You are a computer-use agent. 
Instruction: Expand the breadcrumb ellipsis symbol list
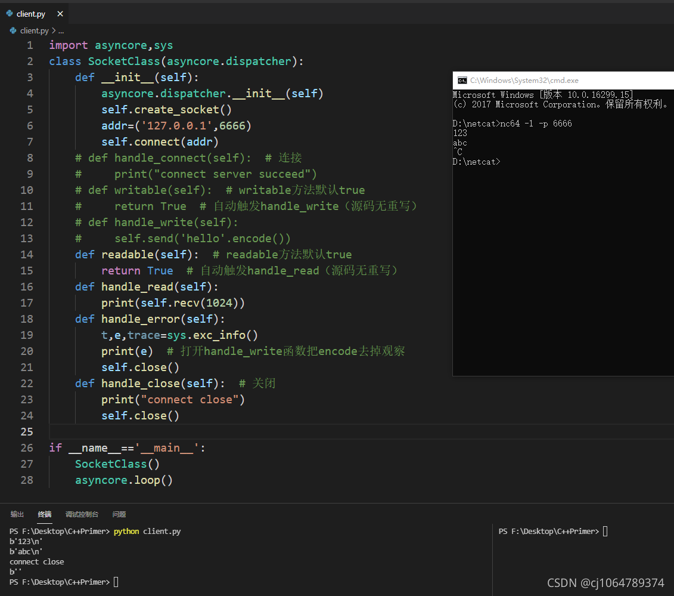[61, 30]
